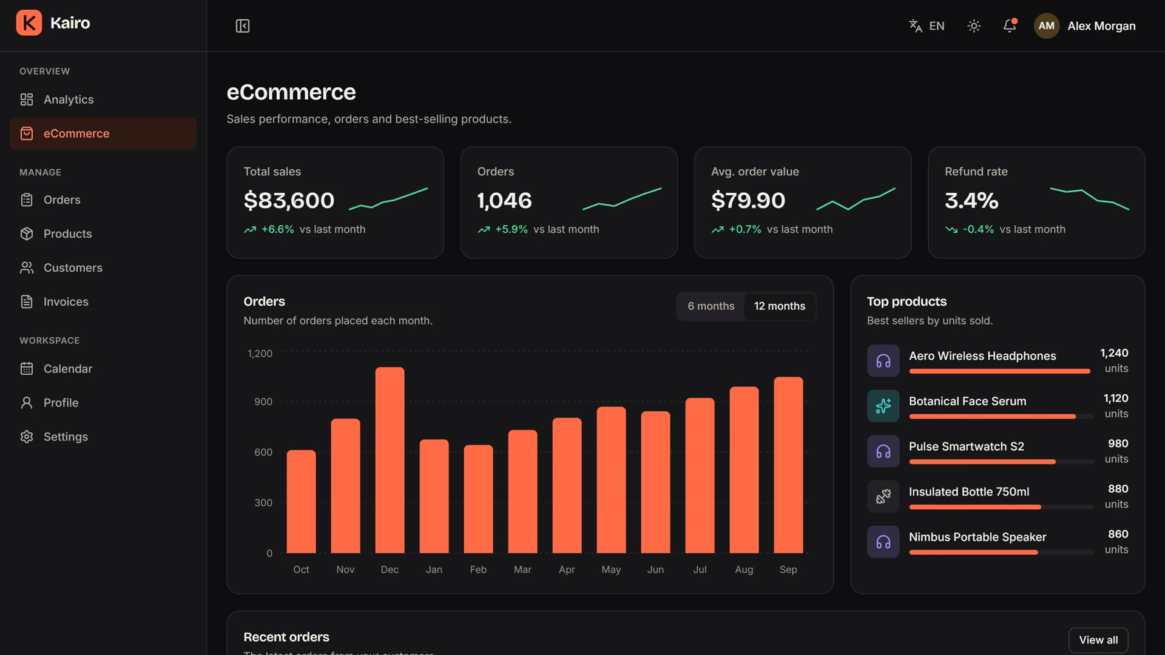
Task: Click the Products box icon
Action: (x=27, y=233)
